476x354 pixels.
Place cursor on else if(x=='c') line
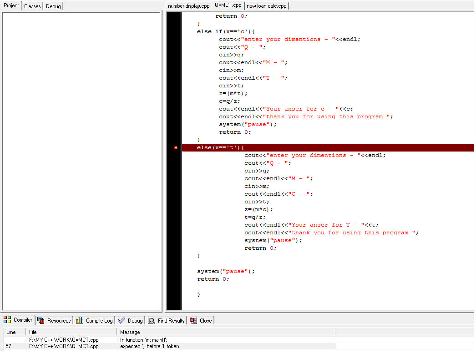(226, 32)
